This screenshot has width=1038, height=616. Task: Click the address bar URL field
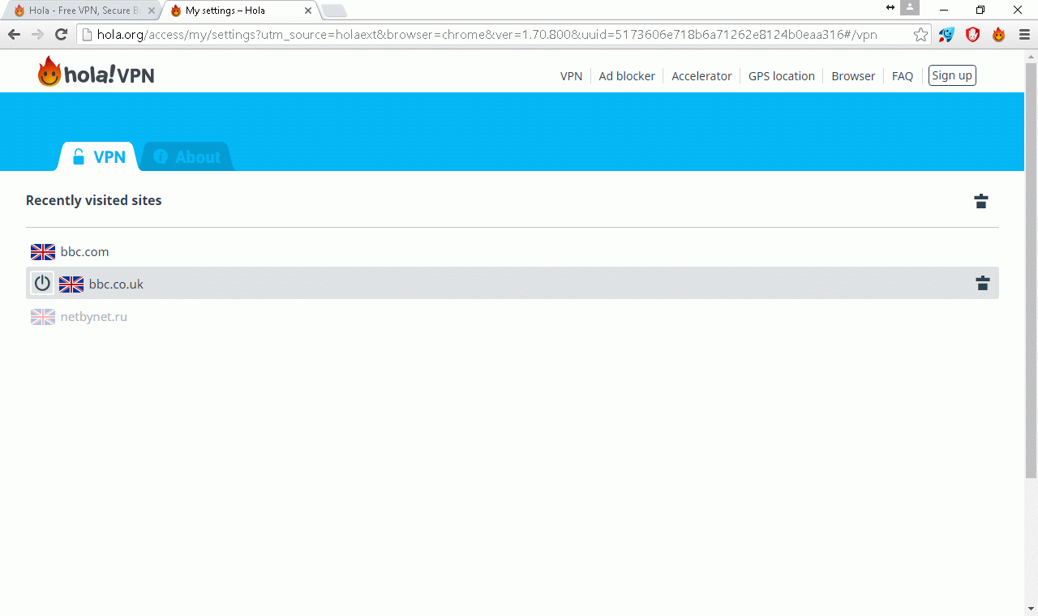[x=487, y=35]
